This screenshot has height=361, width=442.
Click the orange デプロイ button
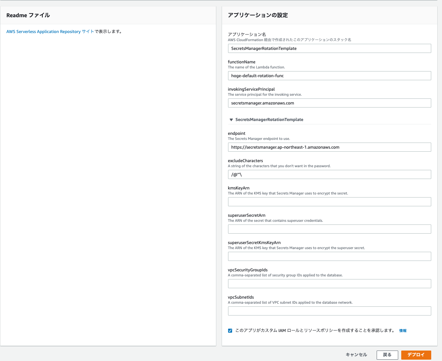(416, 355)
